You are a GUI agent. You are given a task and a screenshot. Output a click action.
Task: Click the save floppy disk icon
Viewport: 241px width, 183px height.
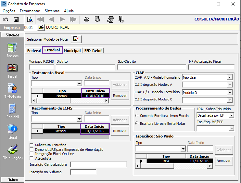click(16, 19)
